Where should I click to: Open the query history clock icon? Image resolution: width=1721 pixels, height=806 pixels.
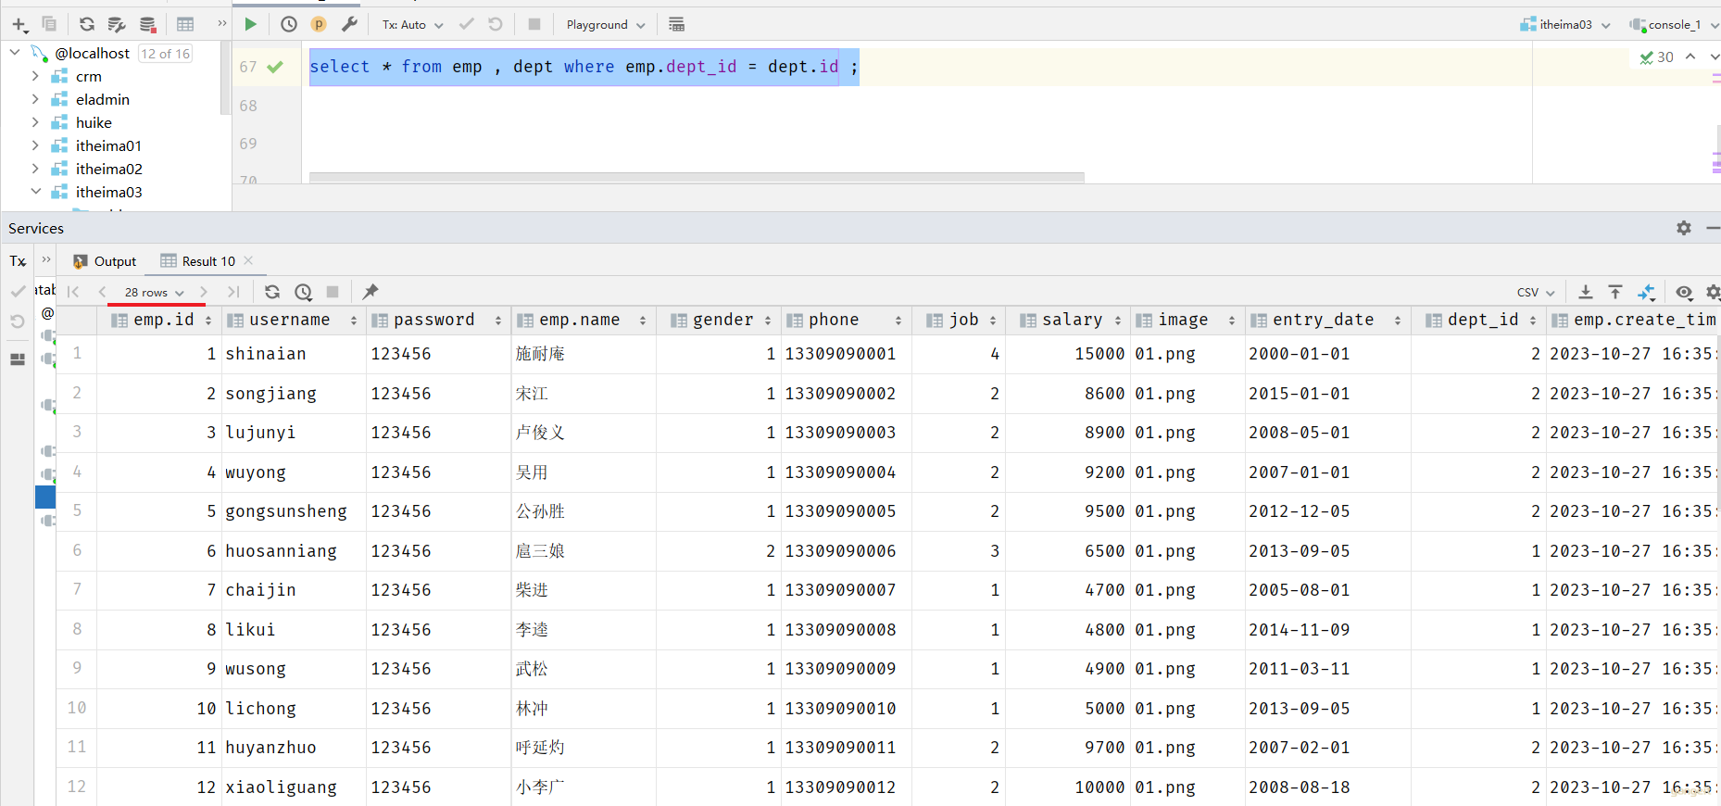tap(289, 24)
